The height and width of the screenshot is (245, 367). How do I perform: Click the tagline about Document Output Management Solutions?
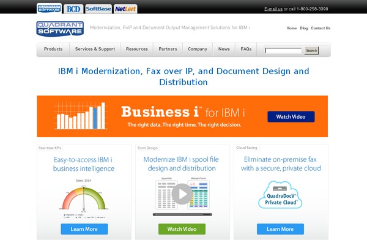pyautogui.click(x=170, y=28)
